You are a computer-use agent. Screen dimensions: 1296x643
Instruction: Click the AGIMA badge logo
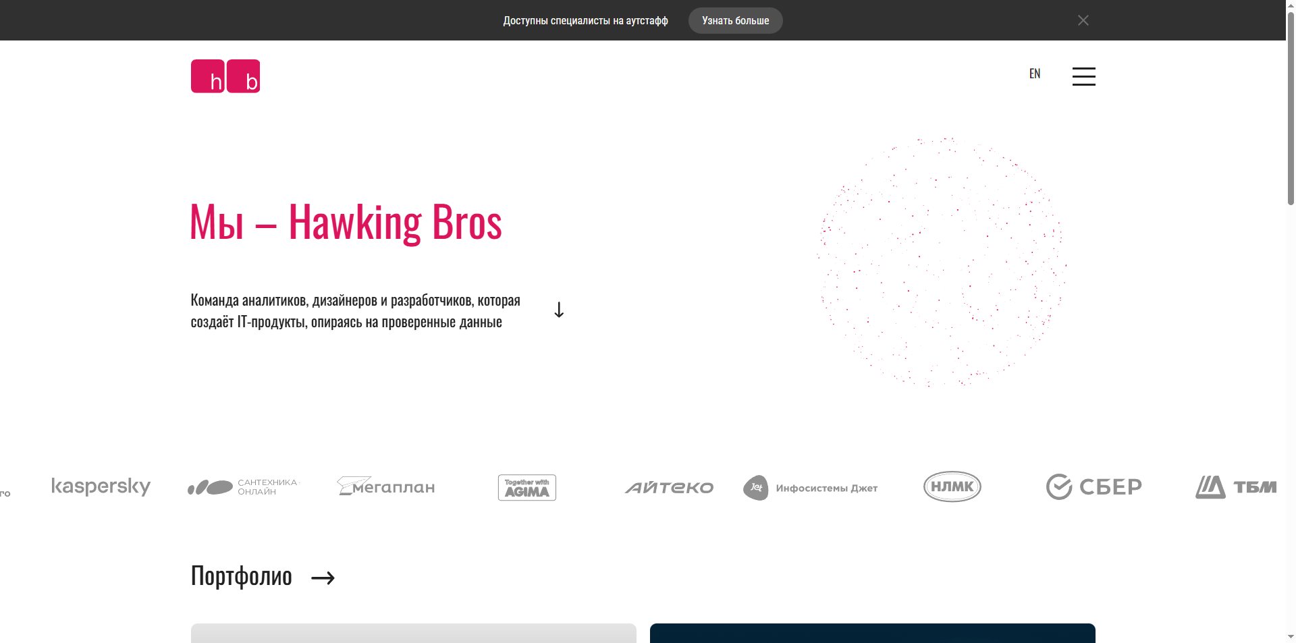pos(526,487)
